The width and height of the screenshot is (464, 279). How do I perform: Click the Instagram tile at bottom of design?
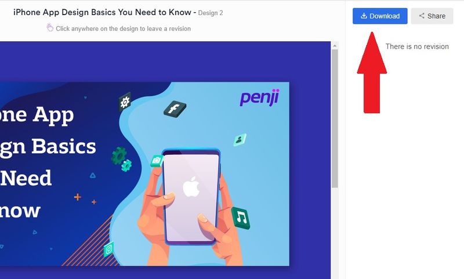point(108,249)
